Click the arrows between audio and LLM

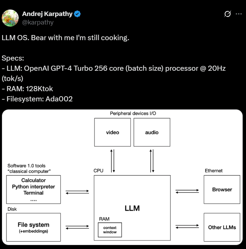point(152,161)
